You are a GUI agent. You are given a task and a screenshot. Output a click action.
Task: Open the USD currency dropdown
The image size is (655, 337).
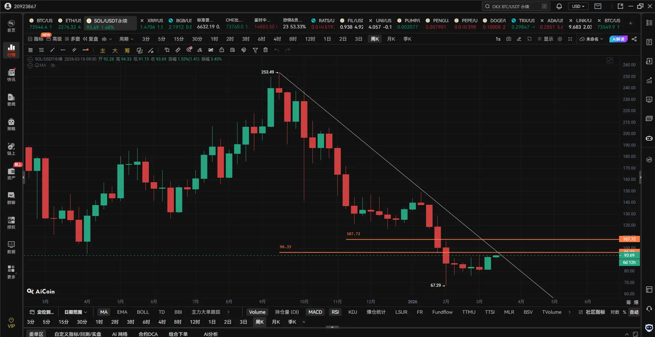pyautogui.click(x=578, y=6)
